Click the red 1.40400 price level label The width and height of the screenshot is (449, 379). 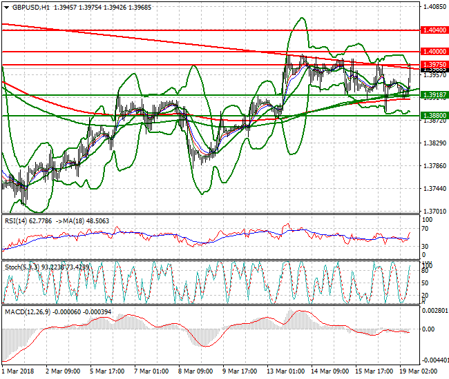(x=434, y=30)
